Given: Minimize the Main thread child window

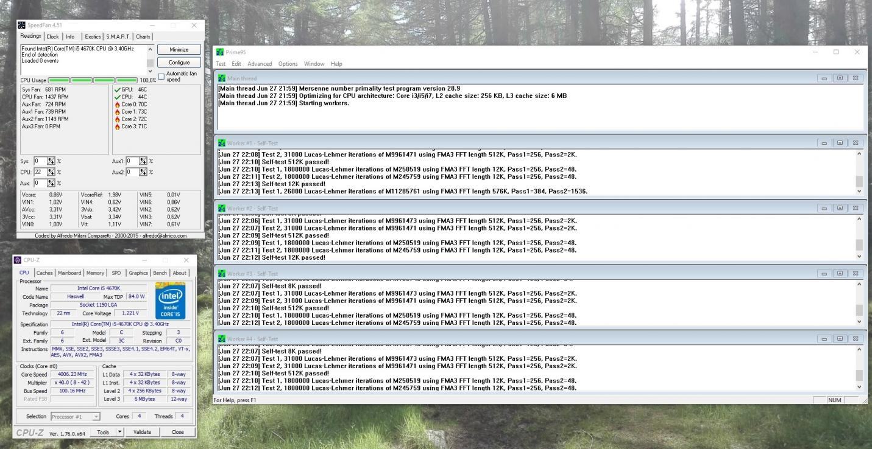Looking at the screenshot, I should [x=824, y=78].
